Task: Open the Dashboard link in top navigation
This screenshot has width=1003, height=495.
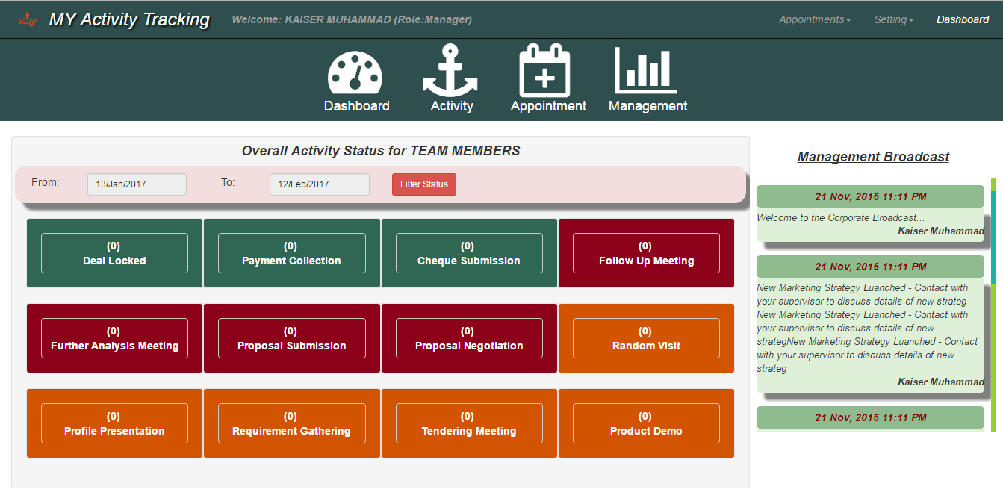Action: 962,19
